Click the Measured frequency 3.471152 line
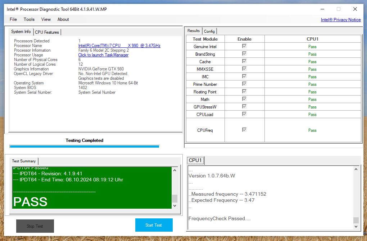367x241 pixels. click(227, 194)
